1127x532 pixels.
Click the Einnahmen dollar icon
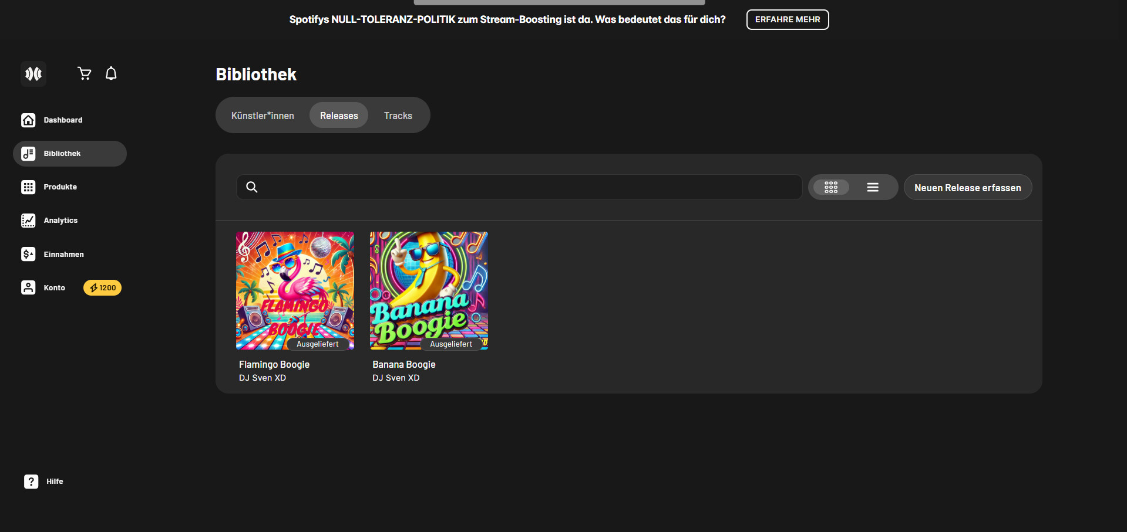[28, 254]
